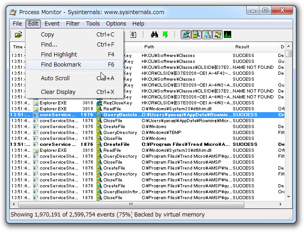Click the Explorer.EXE icon in the RegCloseKey row
The height and width of the screenshot is (232, 304).
pos(35,103)
